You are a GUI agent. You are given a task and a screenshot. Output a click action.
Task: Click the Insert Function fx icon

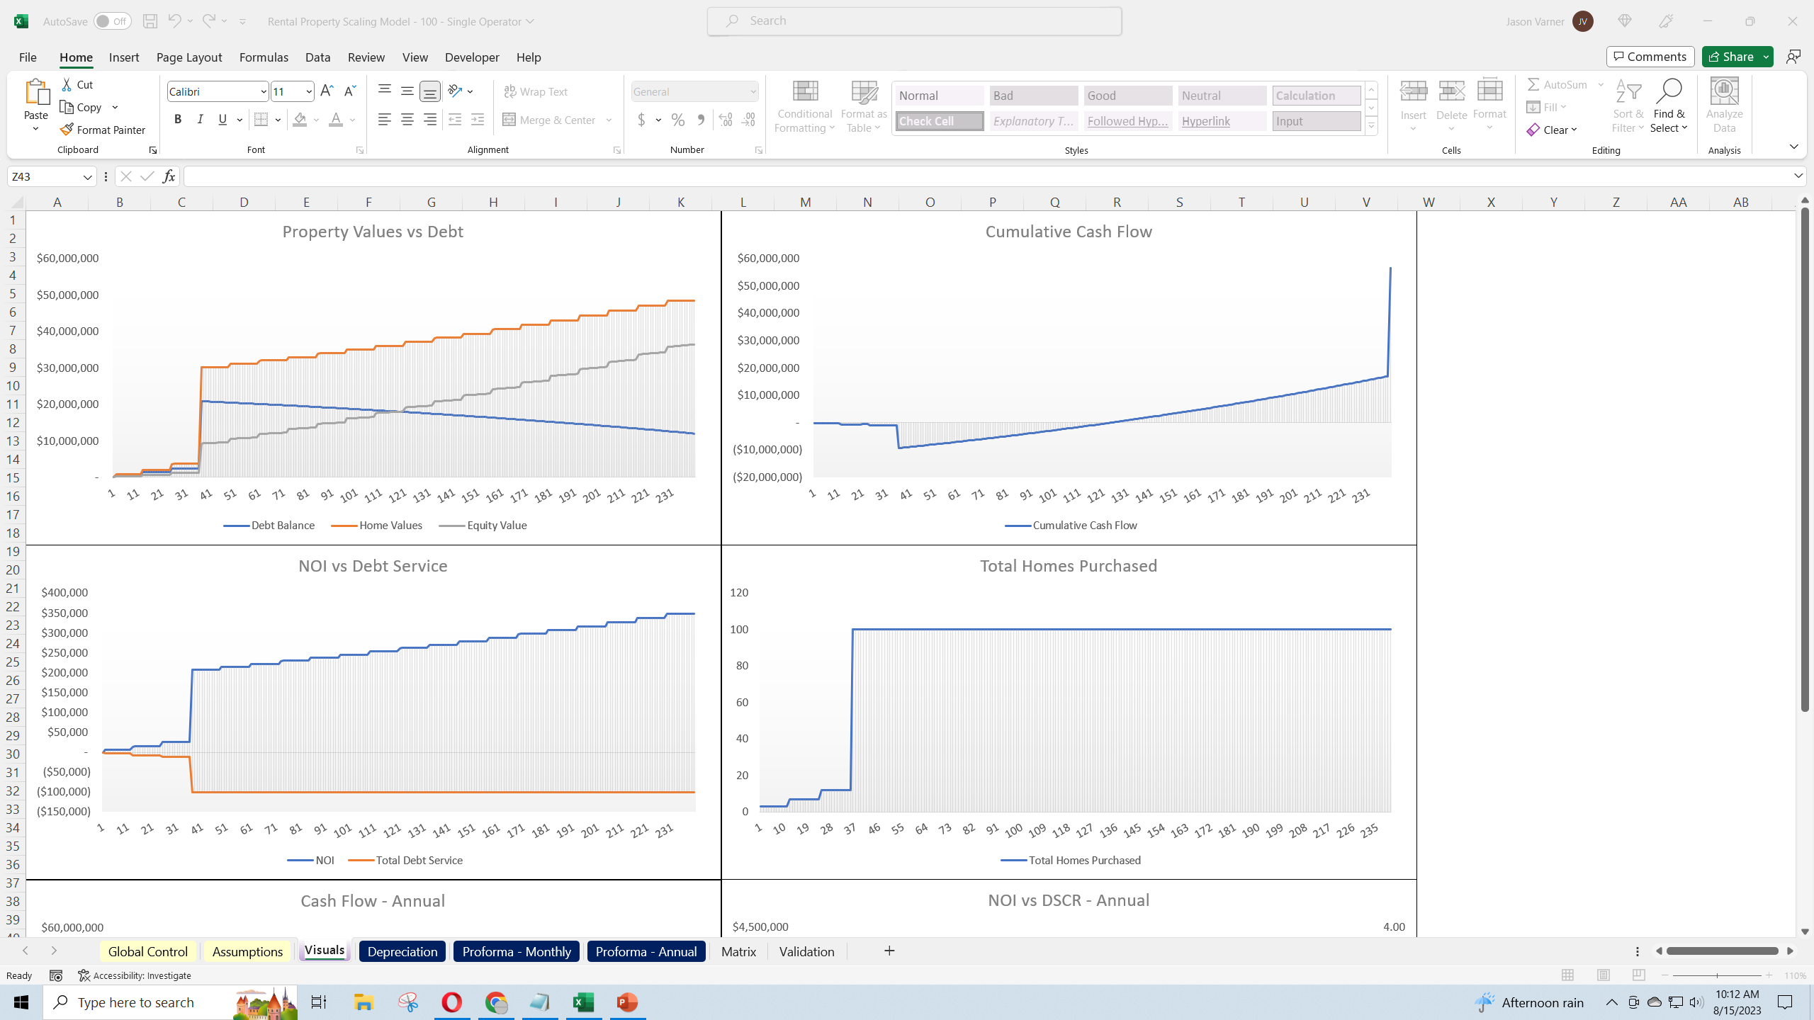click(x=169, y=176)
